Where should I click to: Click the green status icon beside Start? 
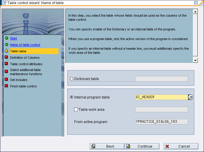6,38
